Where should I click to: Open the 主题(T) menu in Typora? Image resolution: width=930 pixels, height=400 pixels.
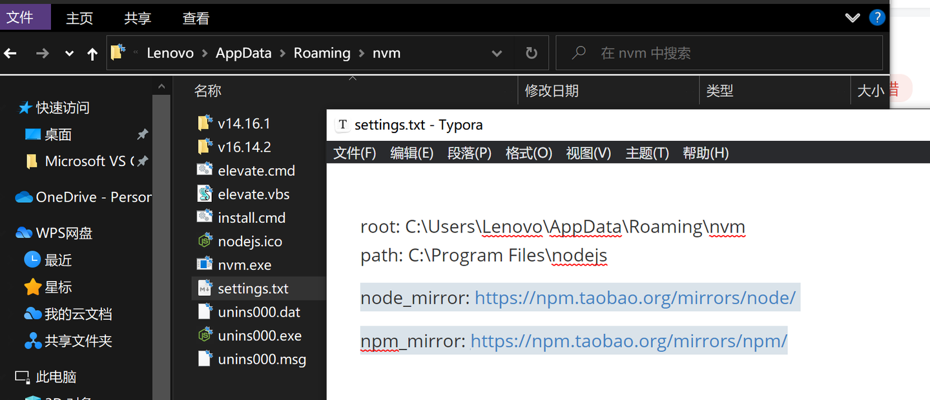(x=646, y=153)
